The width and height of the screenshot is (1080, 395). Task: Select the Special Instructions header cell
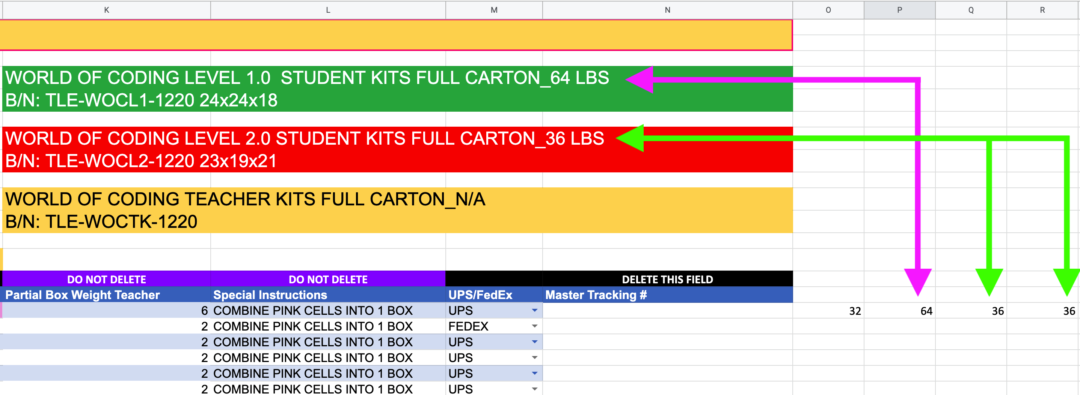click(328, 295)
